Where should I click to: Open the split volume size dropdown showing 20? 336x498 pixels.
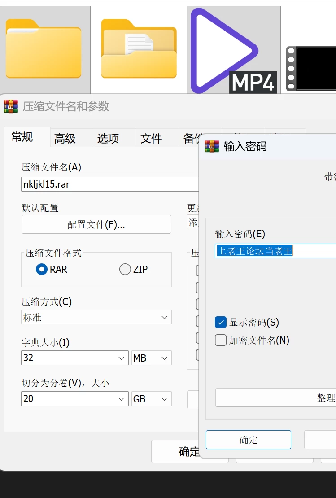(74, 398)
